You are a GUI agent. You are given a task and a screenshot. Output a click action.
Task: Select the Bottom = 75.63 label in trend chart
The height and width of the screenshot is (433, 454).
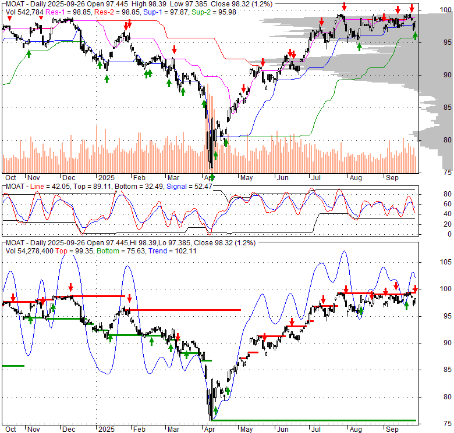click(x=120, y=251)
